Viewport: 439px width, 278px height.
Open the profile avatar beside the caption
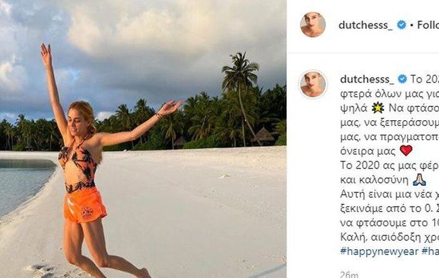pos(313,84)
